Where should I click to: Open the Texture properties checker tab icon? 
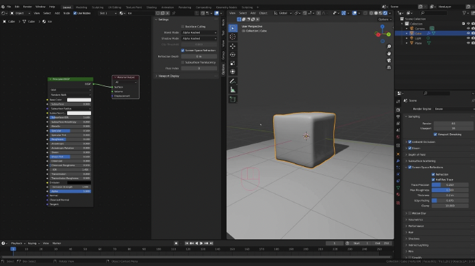click(398, 203)
